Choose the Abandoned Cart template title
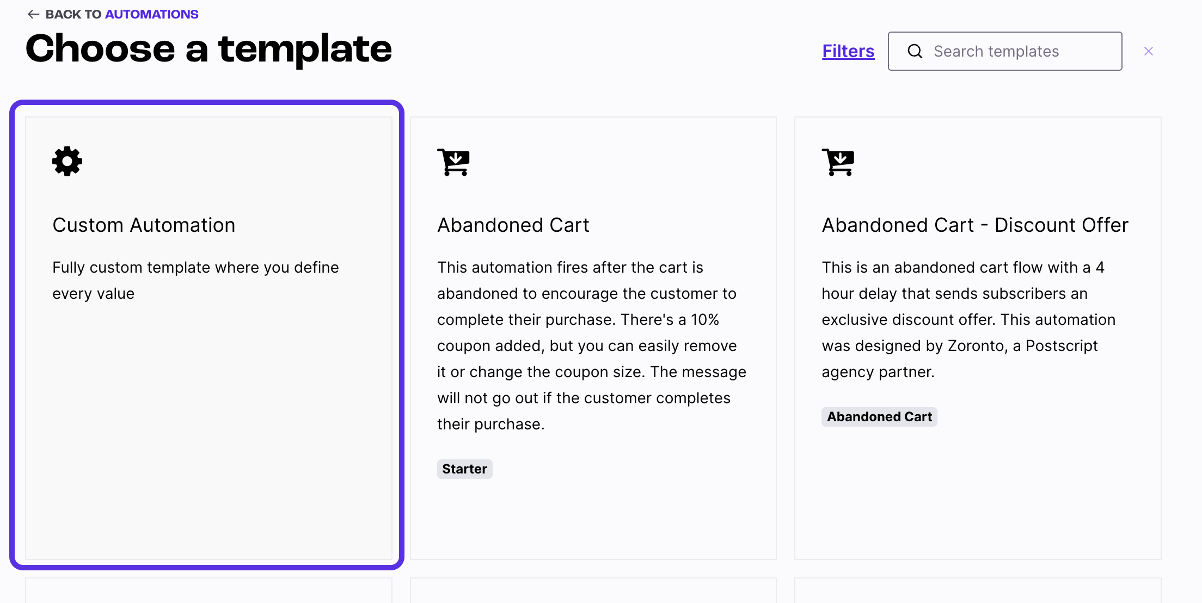The height and width of the screenshot is (603, 1202). [x=513, y=225]
